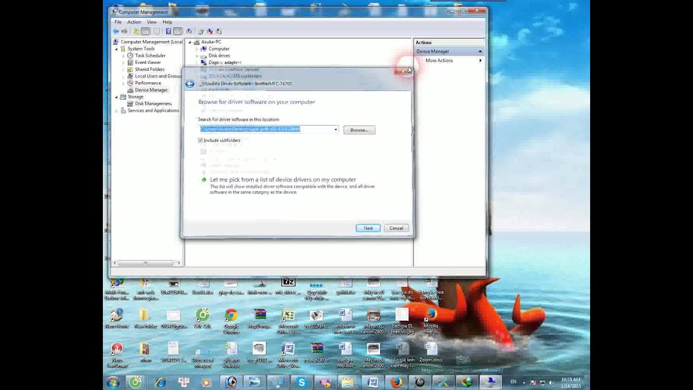Click the EN language indicator in the taskbar
The height and width of the screenshot is (390, 693).
[x=513, y=382]
